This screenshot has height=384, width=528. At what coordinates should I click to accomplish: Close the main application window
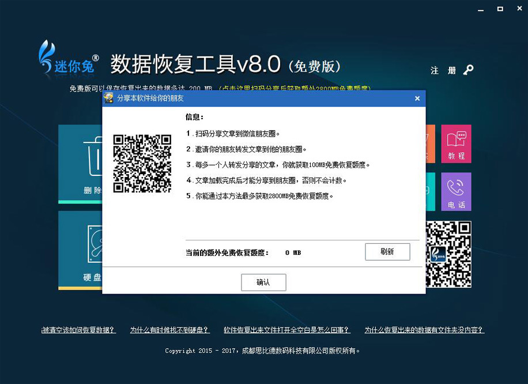pos(519,9)
